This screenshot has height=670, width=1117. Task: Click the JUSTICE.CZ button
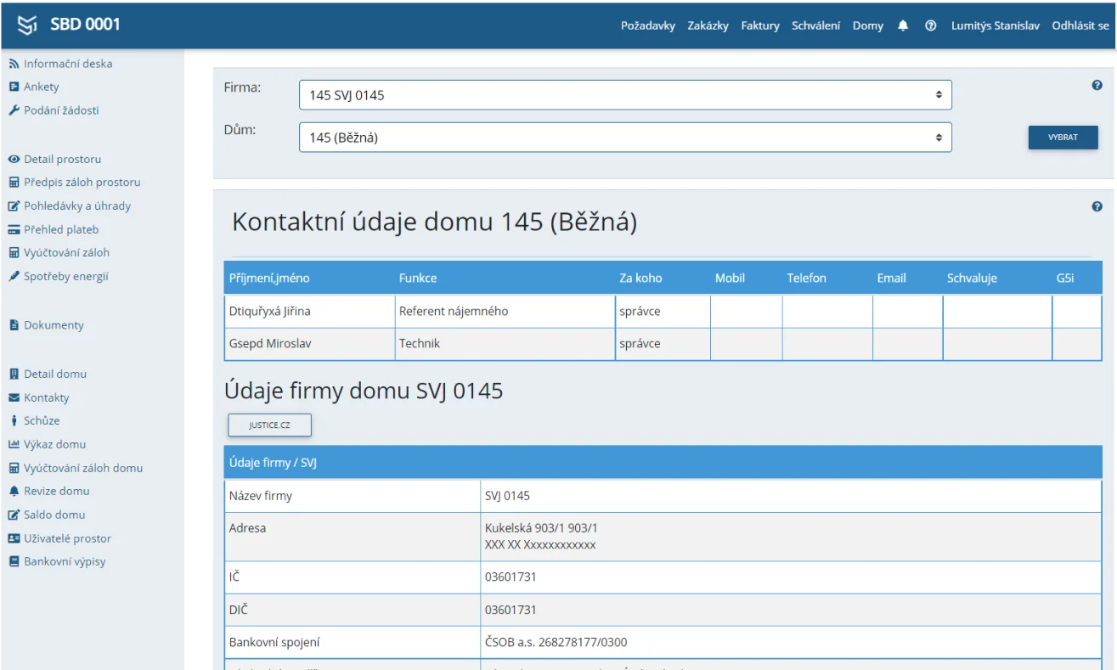tap(269, 425)
